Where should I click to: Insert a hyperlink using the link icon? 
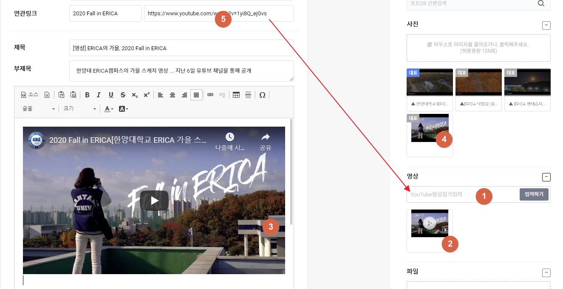pos(210,95)
